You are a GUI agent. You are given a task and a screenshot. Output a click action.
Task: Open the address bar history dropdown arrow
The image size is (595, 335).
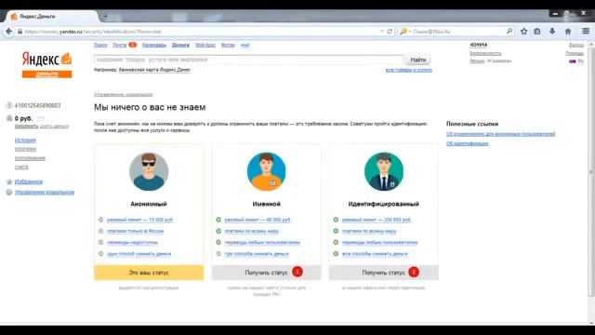(x=382, y=32)
